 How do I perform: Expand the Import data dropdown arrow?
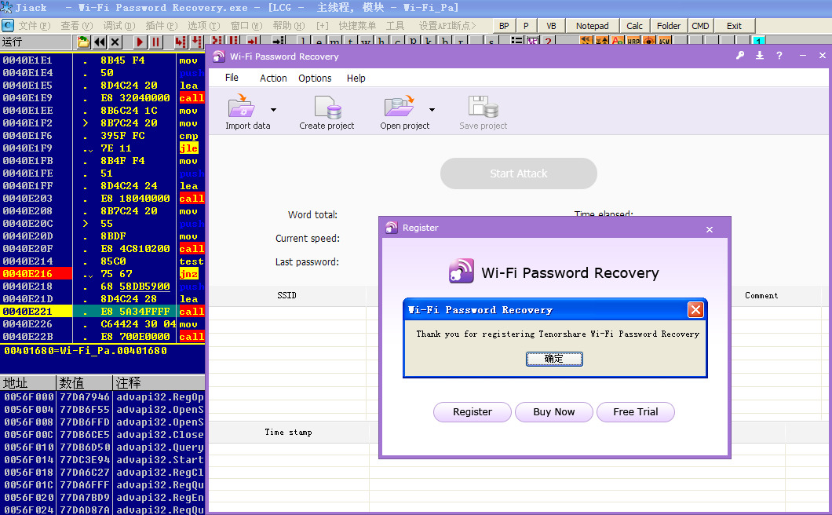coord(273,110)
